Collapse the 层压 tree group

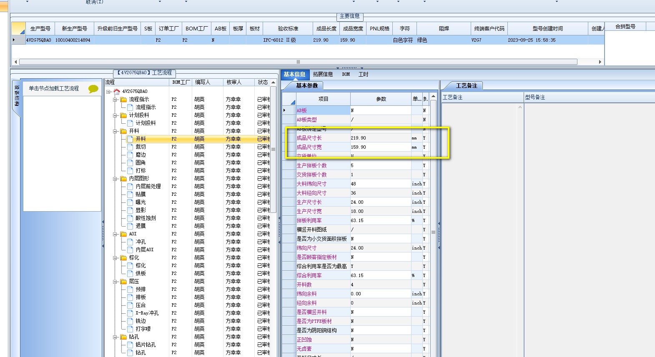115,282
